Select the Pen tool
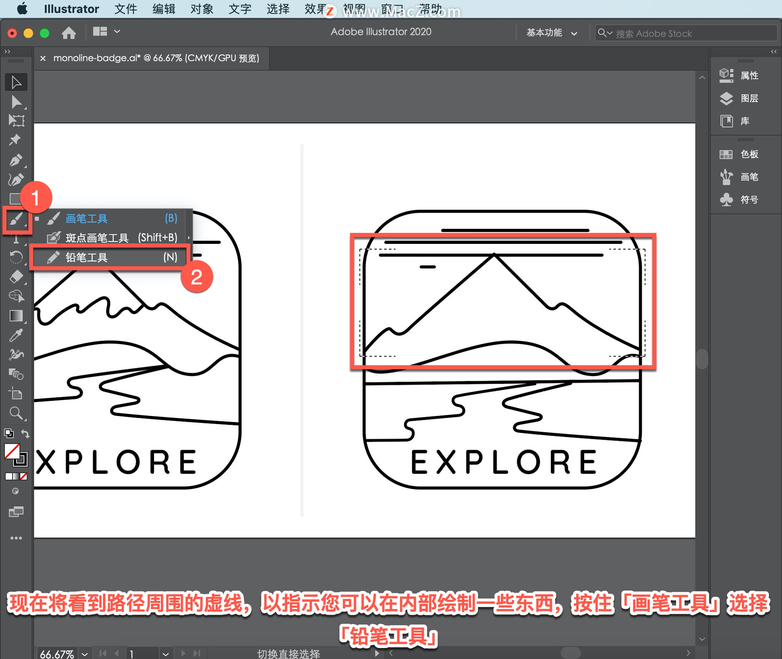 (16, 160)
